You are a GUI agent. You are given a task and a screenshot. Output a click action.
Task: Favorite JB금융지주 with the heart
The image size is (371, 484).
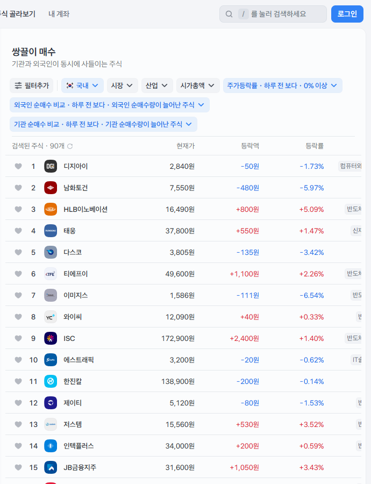tap(18, 467)
